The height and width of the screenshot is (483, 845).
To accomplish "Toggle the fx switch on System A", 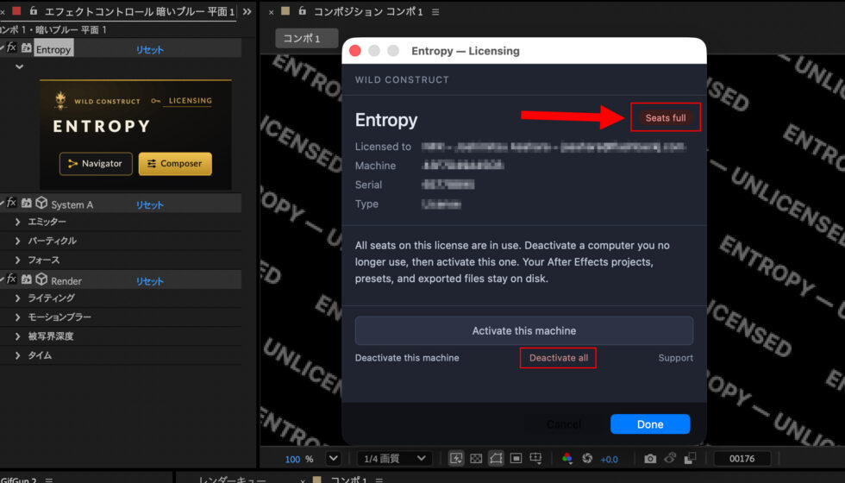I will click(11, 203).
